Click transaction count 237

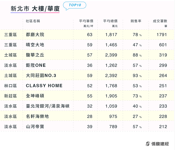click(163, 96)
